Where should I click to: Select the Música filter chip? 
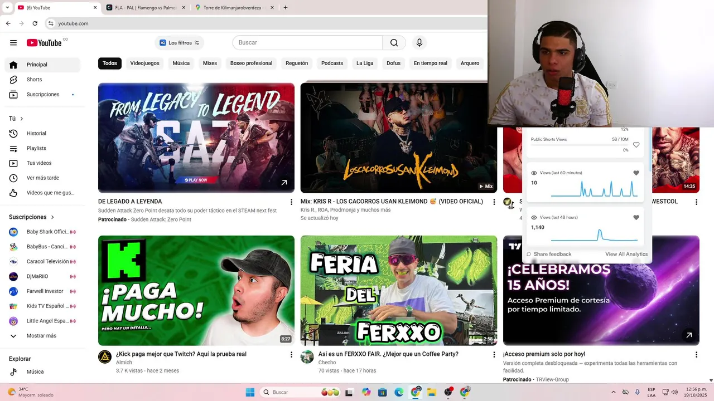pyautogui.click(x=181, y=63)
